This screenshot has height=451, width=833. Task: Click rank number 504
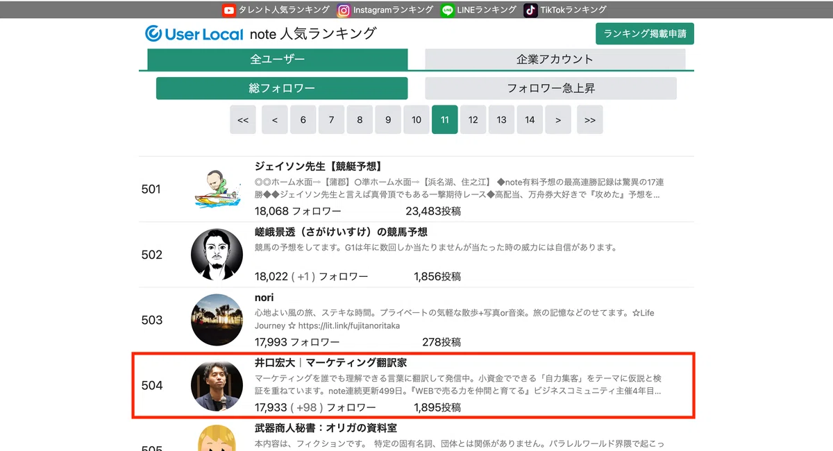pos(151,385)
